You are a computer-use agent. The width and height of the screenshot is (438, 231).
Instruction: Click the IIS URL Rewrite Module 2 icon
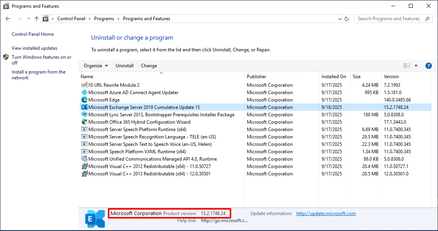[x=84, y=85]
